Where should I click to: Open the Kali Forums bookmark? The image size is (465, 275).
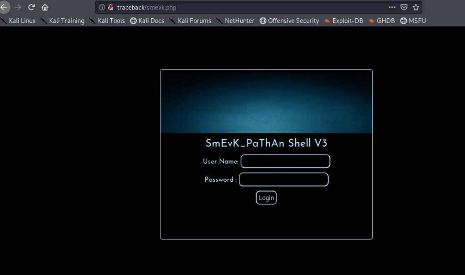click(190, 21)
